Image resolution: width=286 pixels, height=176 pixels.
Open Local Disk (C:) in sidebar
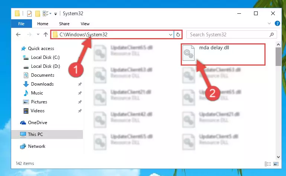45,57
